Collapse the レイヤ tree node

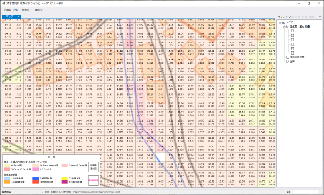point(280,22)
